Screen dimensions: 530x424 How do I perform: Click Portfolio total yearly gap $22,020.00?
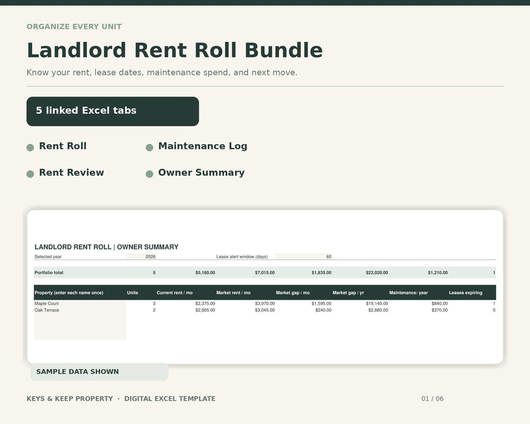coord(377,272)
